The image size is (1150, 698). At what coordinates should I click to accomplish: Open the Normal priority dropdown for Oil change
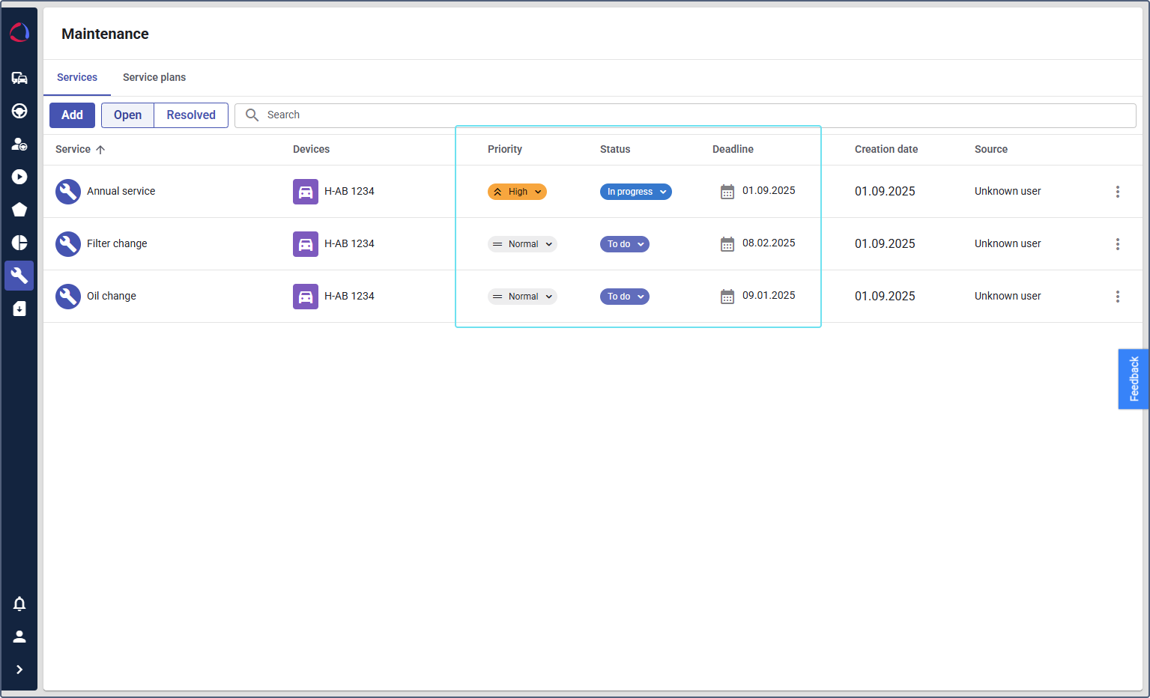pos(522,297)
